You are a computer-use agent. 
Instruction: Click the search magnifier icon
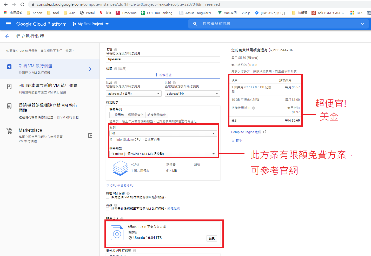coord(195,24)
